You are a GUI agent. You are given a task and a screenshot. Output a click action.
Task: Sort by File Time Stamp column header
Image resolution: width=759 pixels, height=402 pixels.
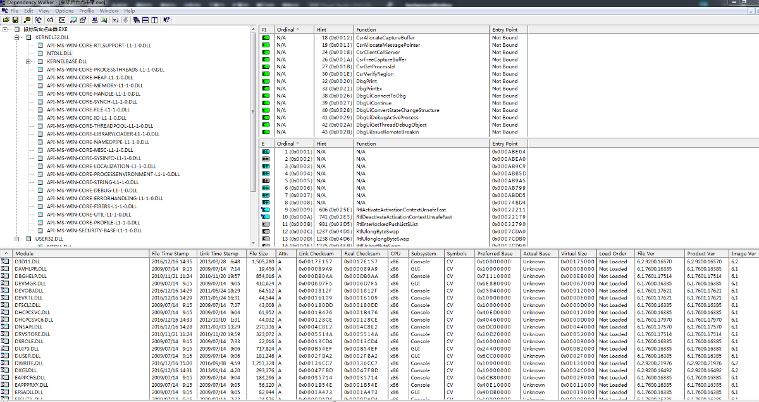coord(174,254)
